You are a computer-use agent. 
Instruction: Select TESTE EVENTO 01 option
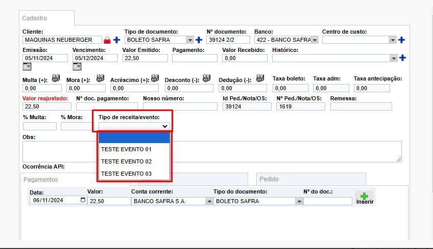point(134,149)
